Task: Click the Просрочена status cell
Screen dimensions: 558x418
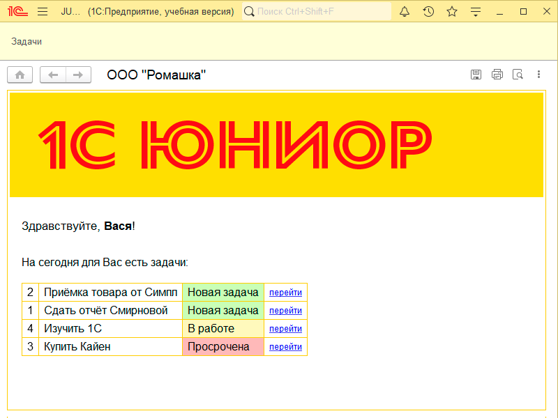Action: pos(223,347)
